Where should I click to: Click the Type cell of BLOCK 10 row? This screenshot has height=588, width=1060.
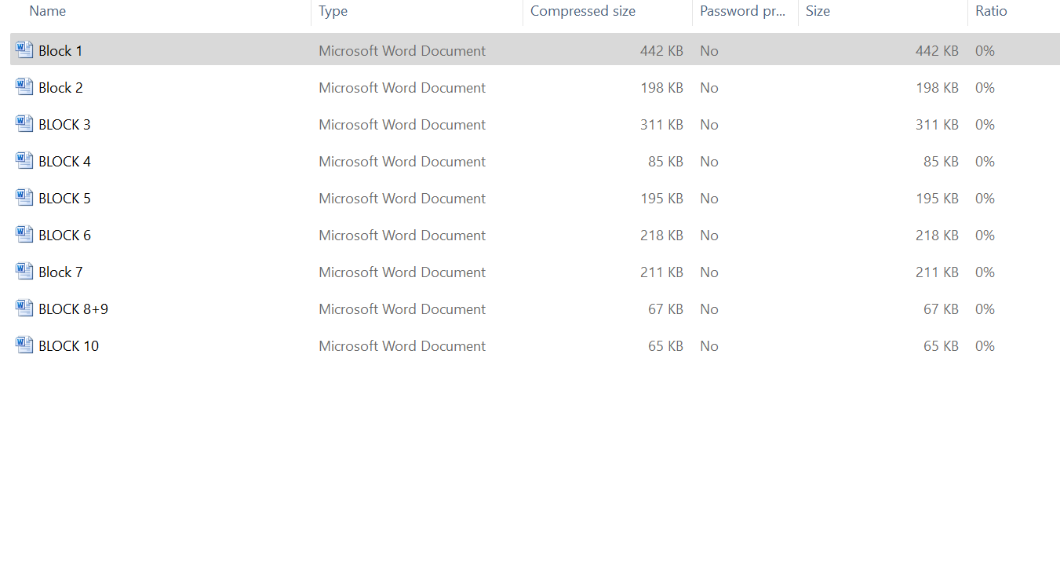pyautogui.click(x=402, y=346)
